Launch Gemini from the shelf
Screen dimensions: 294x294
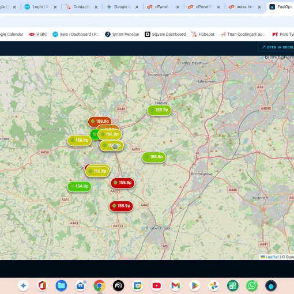(x=23, y=286)
